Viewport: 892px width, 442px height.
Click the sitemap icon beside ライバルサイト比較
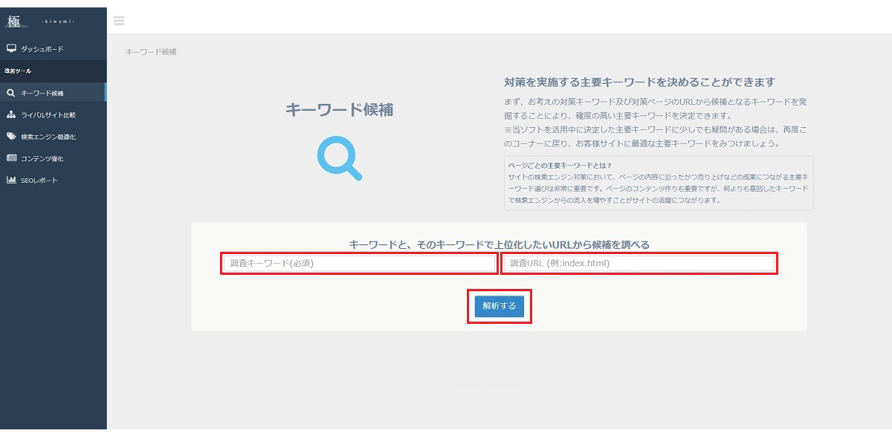11,115
